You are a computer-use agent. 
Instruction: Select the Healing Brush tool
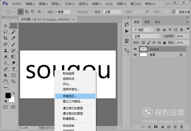[x=6, y=44]
